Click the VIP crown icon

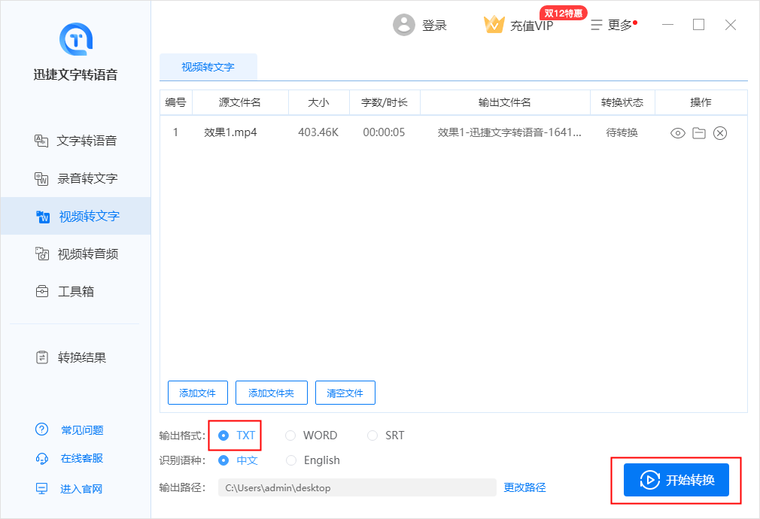[x=494, y=25]
